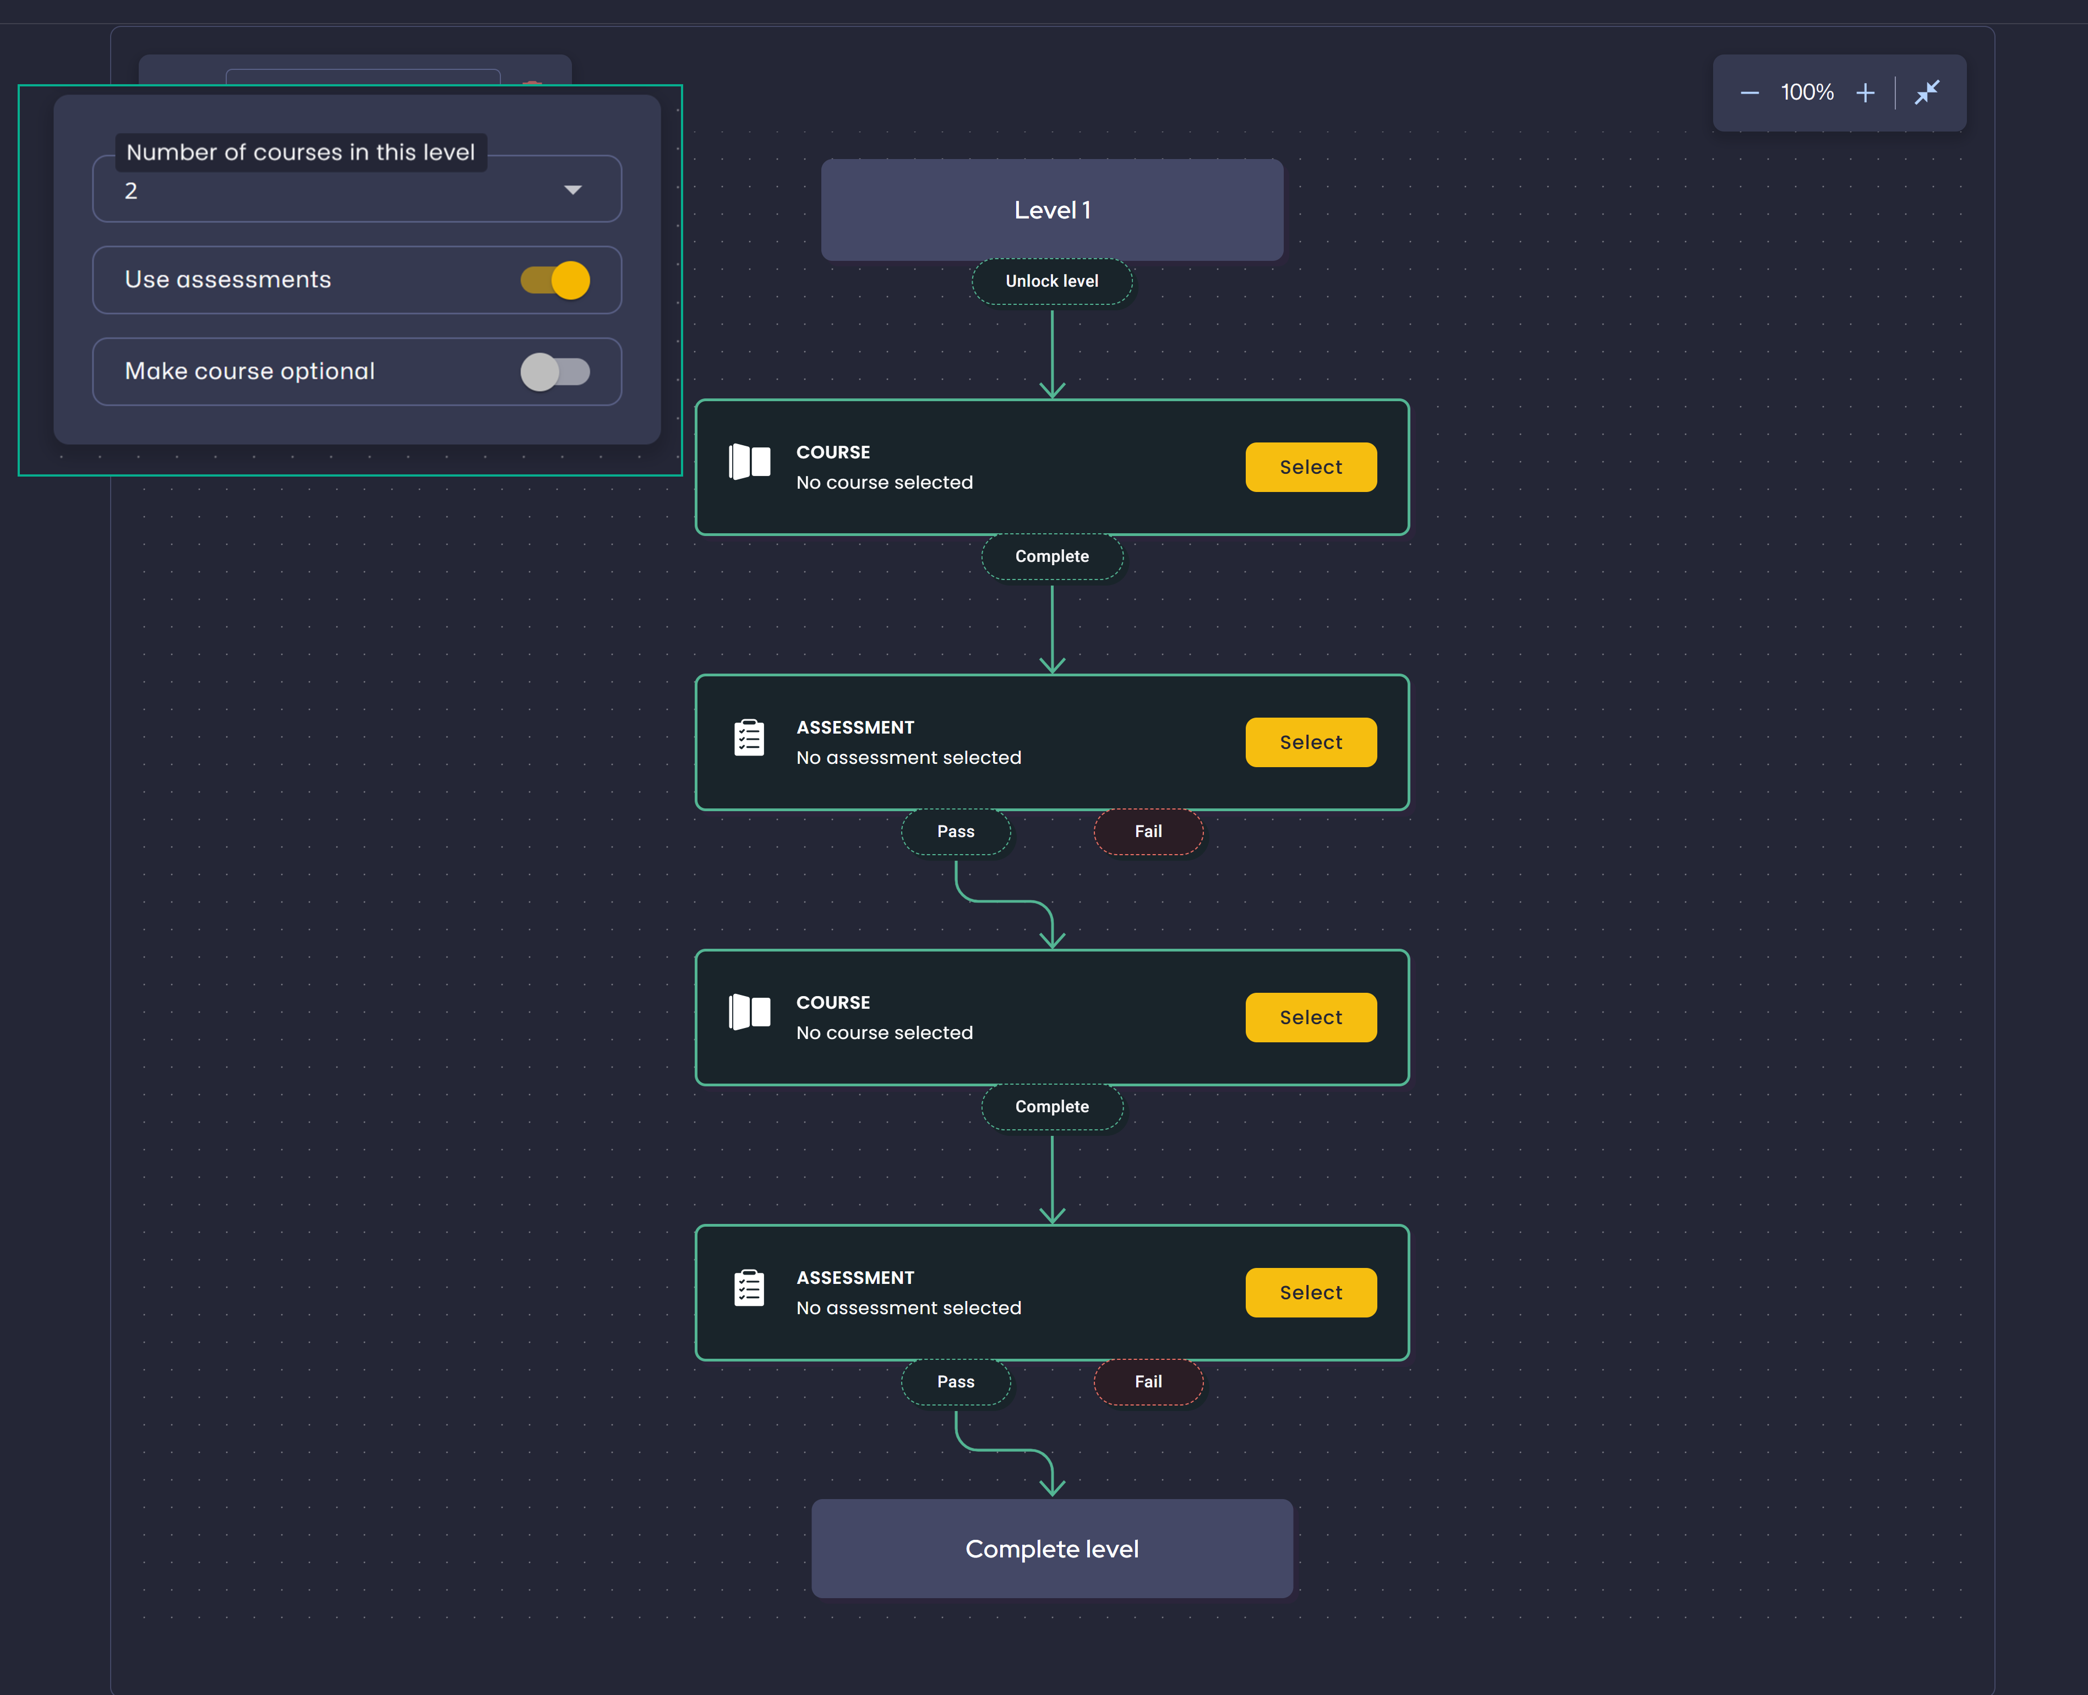Select the Level 1 node
The image size is (2088, 1695).
(1052, 209)
